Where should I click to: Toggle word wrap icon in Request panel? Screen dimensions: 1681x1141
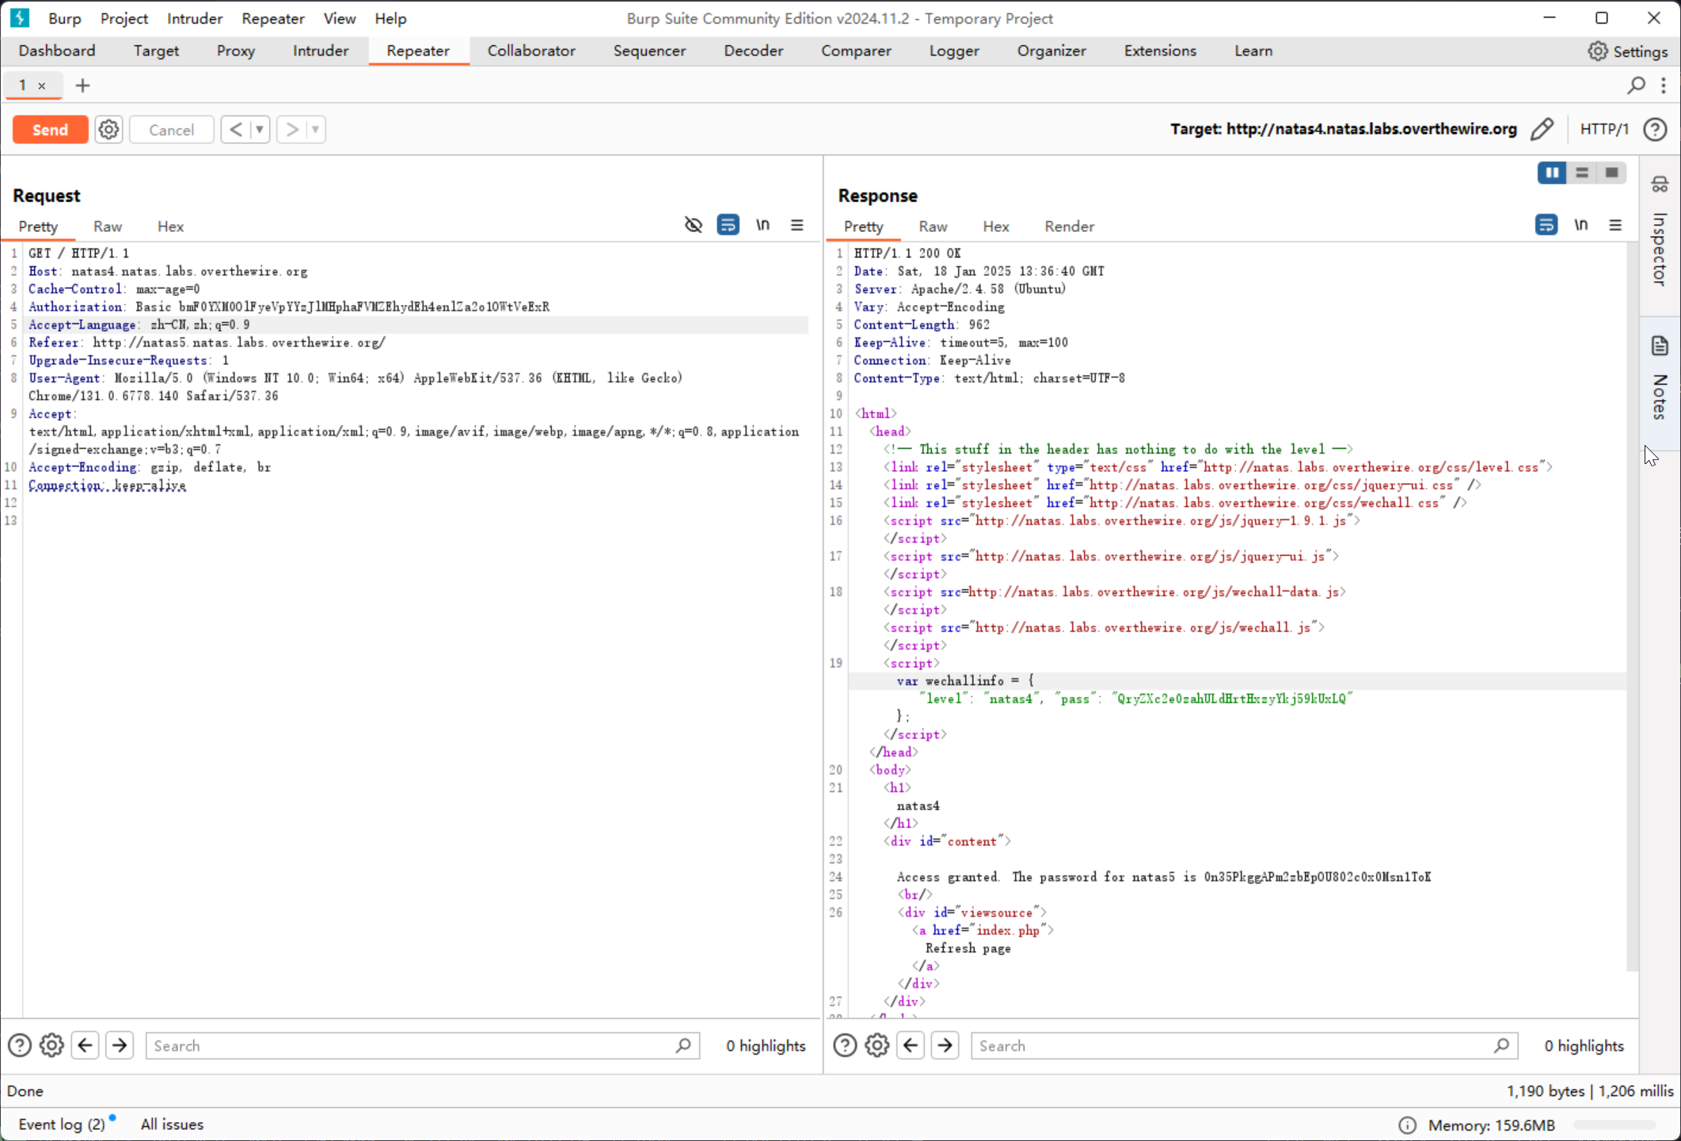click(728, 225)
